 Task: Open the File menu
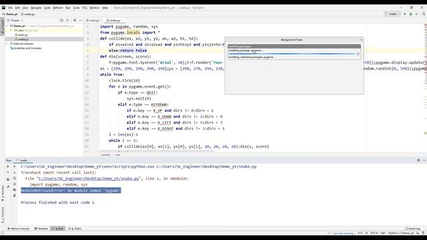click(11, 8)
